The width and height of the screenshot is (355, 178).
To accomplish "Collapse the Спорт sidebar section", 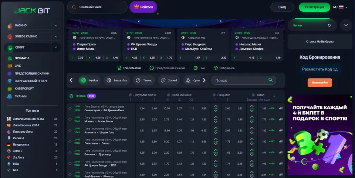I will 56,47.
